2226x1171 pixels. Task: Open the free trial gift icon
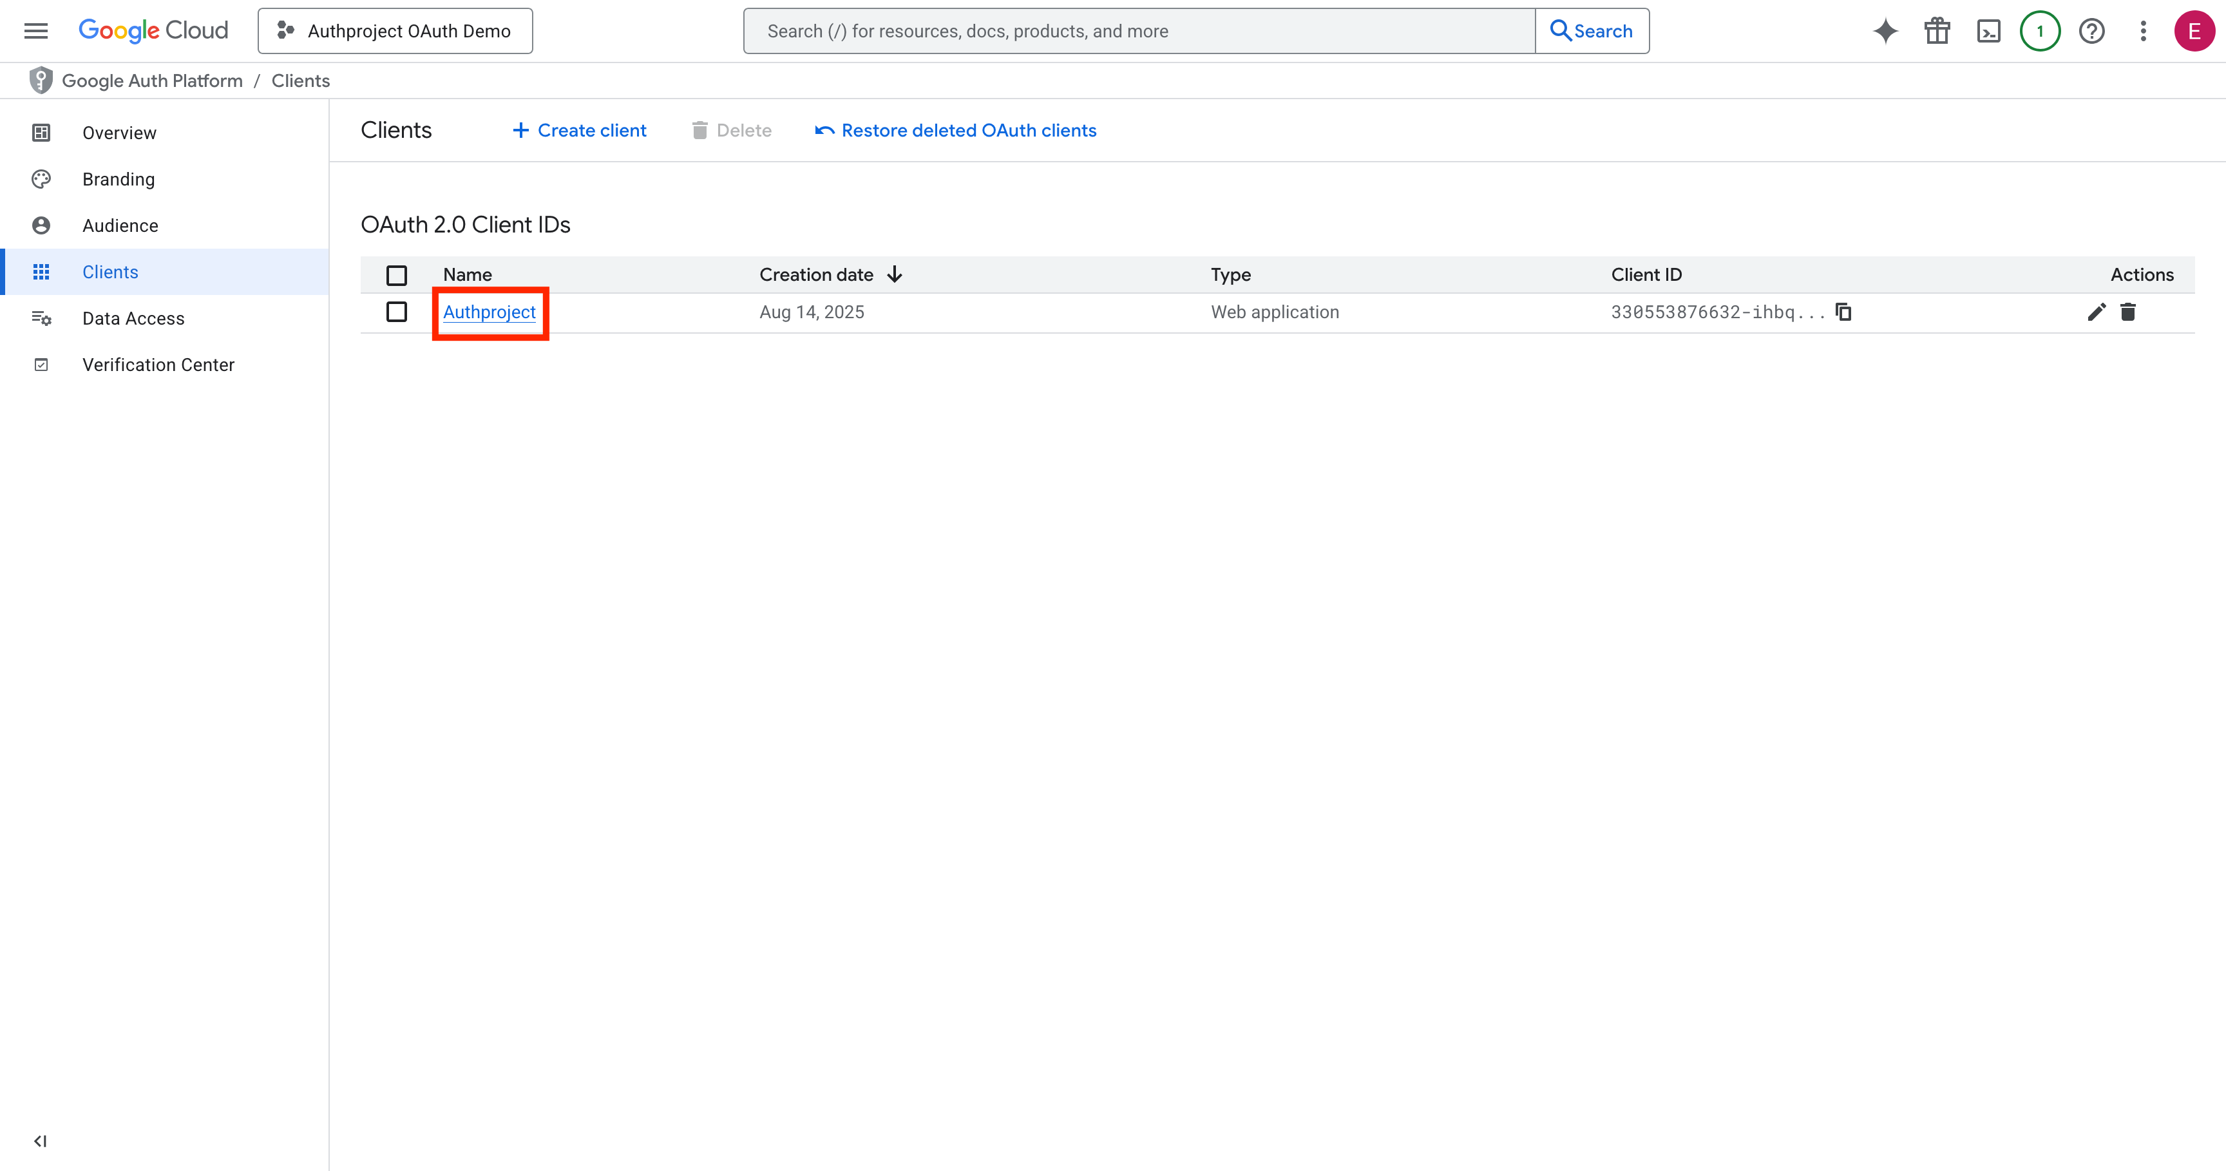(1937, 31)
